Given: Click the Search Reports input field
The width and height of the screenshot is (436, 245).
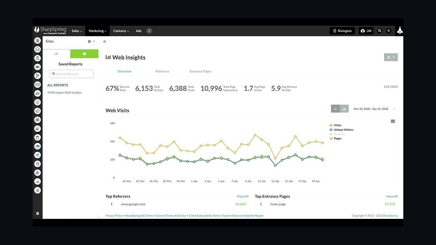Looking at the screenshot, I should [72, 74].
